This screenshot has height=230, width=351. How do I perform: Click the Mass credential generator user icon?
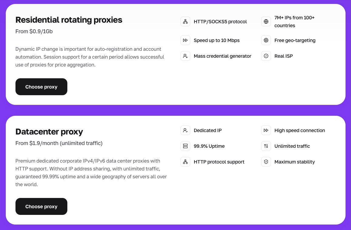click(185, 56)
